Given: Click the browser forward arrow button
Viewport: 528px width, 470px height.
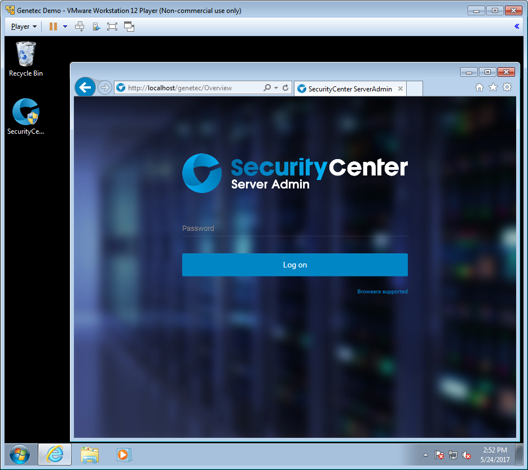Looking at the screenshot, I should click(105, 88).
